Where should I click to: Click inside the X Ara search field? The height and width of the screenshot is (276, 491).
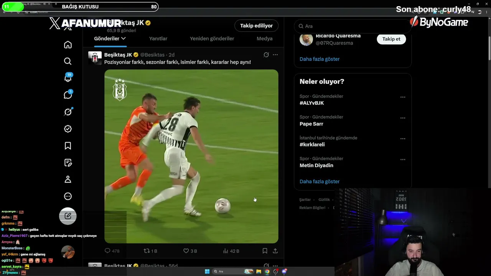pyautogui.click(x=353, y=26)
